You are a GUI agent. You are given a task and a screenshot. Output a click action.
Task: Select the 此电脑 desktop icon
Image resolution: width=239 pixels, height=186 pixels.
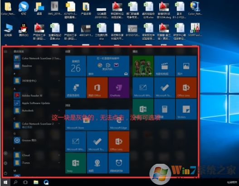click(x=8, y=30)
